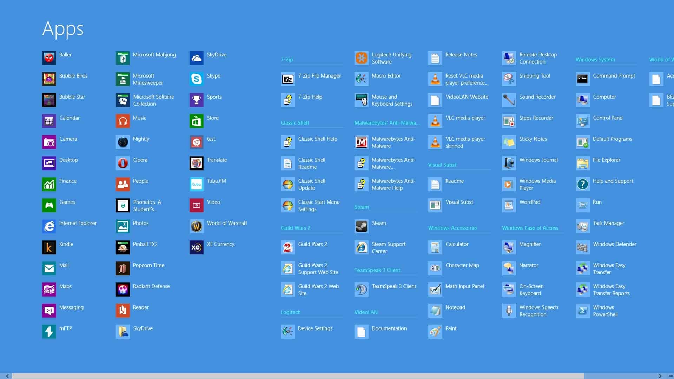Launch VLC media player icon

(435, 121)
